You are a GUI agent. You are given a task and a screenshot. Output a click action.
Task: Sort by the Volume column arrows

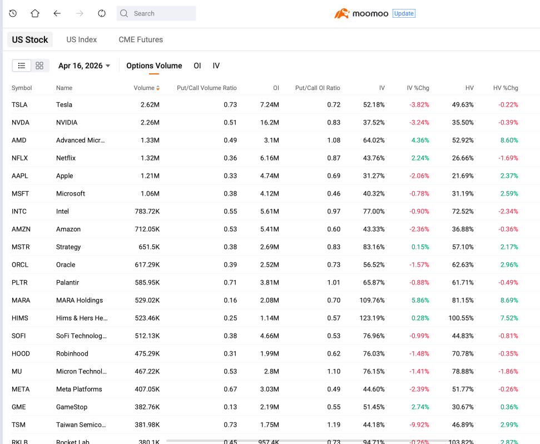(158, 88)
